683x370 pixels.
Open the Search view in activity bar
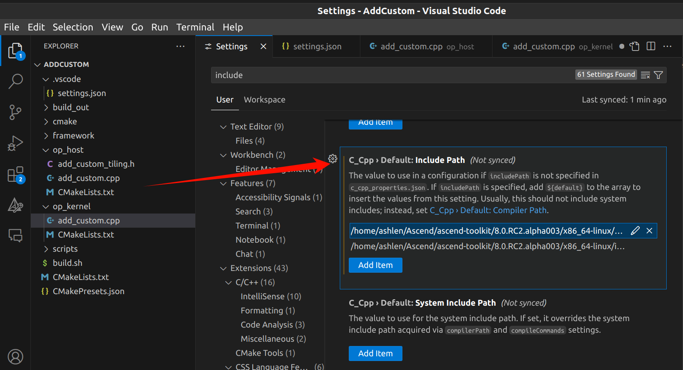pos(15,81)
